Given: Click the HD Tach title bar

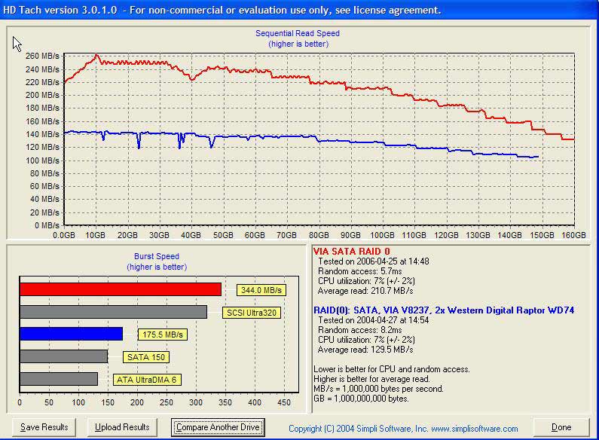Looking at the screenshot, I should (x=226, y=10).
